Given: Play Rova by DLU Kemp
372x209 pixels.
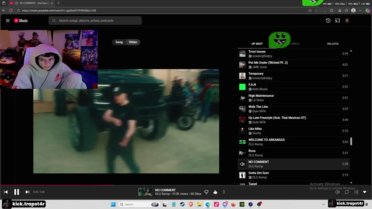Looking at the screenshot, I should click(294, 153).
